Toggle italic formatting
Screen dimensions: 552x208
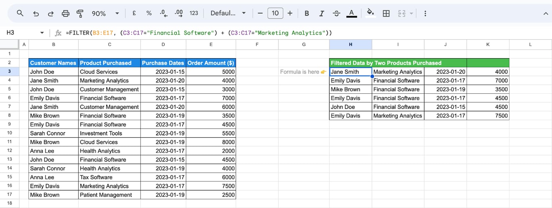pyautogui.click(x=322, y=13)
